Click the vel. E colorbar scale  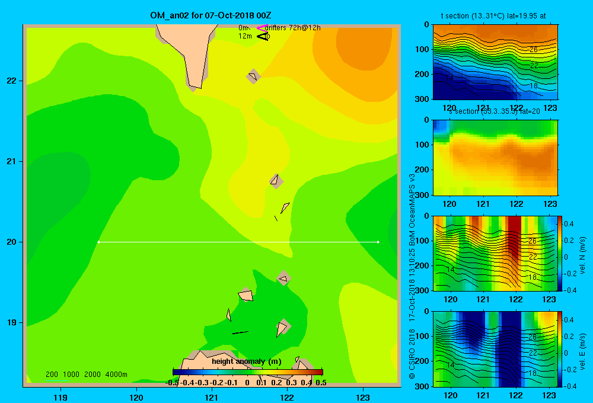tap(560, 349)
